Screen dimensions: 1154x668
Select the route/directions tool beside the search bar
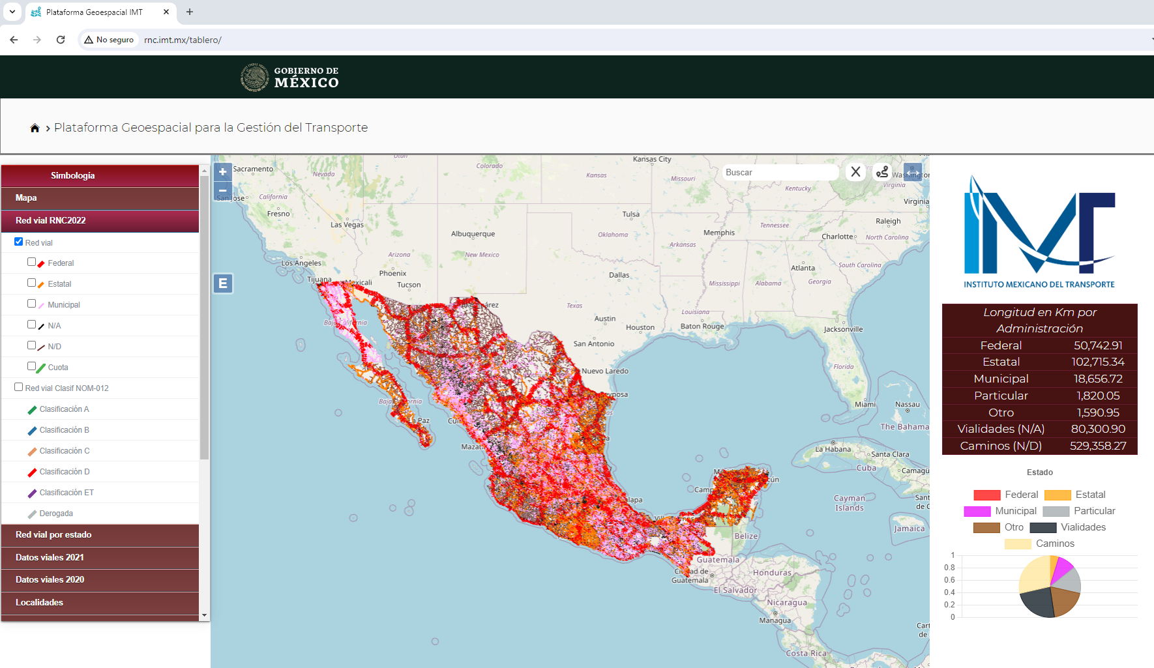882,171
